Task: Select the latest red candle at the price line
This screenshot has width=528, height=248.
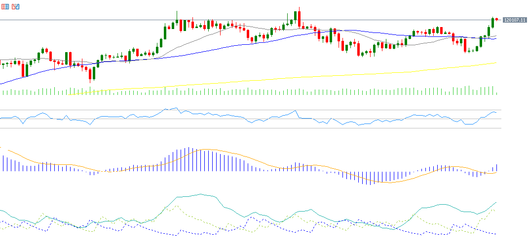Action: [x=496, y=19]
